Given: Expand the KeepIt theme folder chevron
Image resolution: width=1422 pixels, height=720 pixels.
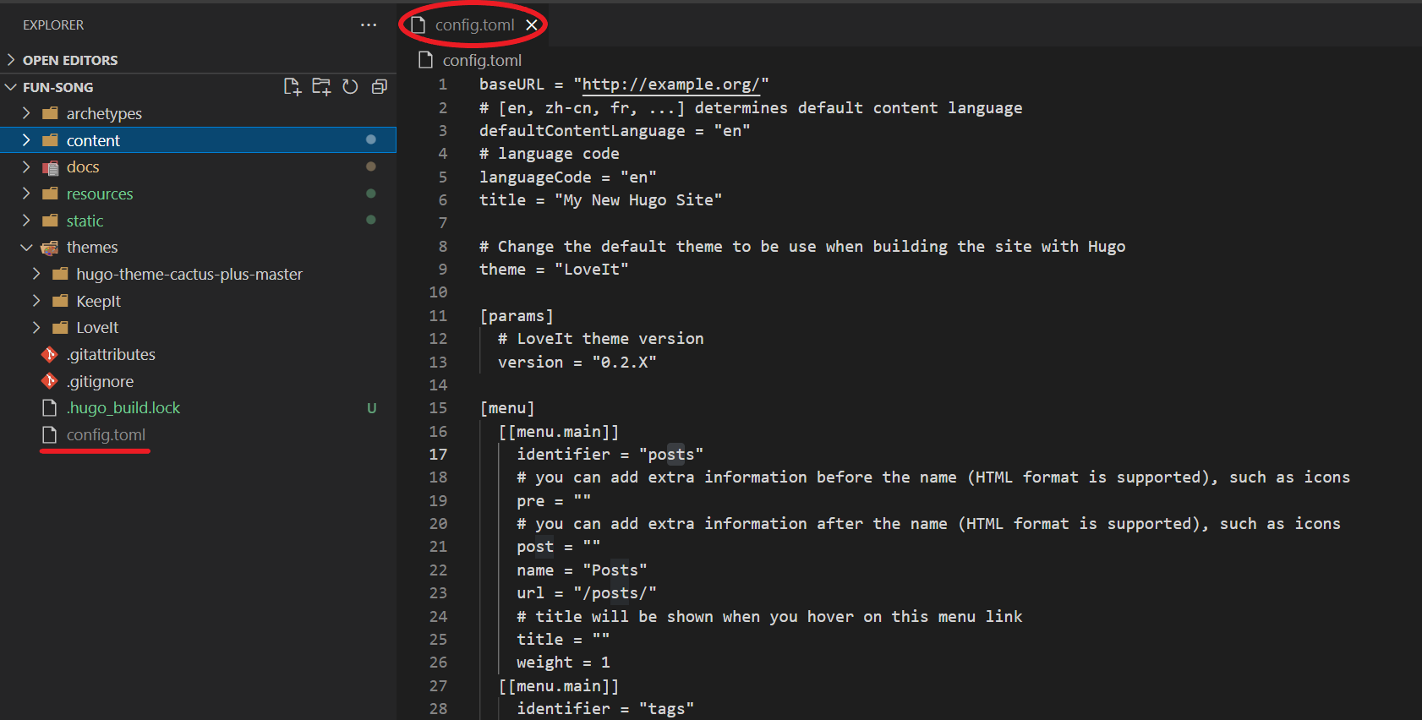Looking at the screenshot, I should 36,301.
